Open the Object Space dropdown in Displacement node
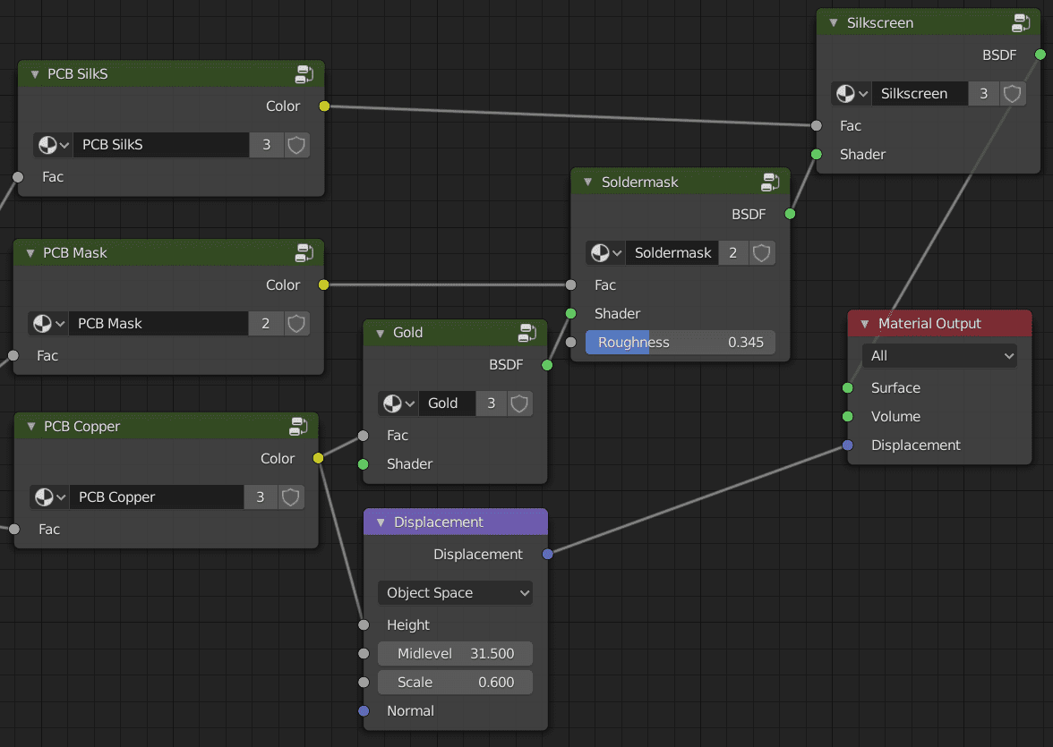1053x747 pixels. coord(455,592)
